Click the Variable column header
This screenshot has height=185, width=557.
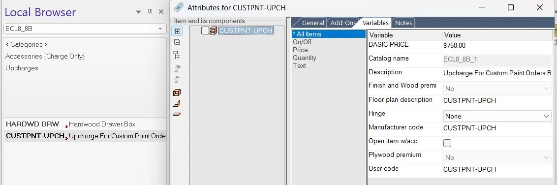(x=404, y=35)
